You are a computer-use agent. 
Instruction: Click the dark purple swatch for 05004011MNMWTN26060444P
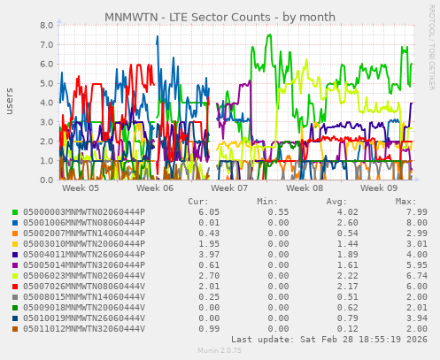pos(15,255)
